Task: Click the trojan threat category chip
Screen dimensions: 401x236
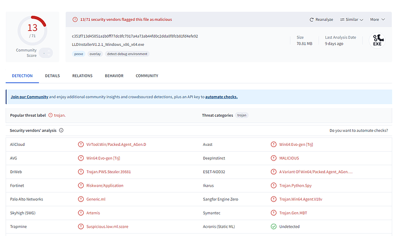Action: (242, 115)
